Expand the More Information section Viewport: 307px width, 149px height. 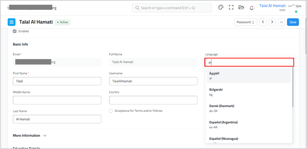click(x=30, y=135)
